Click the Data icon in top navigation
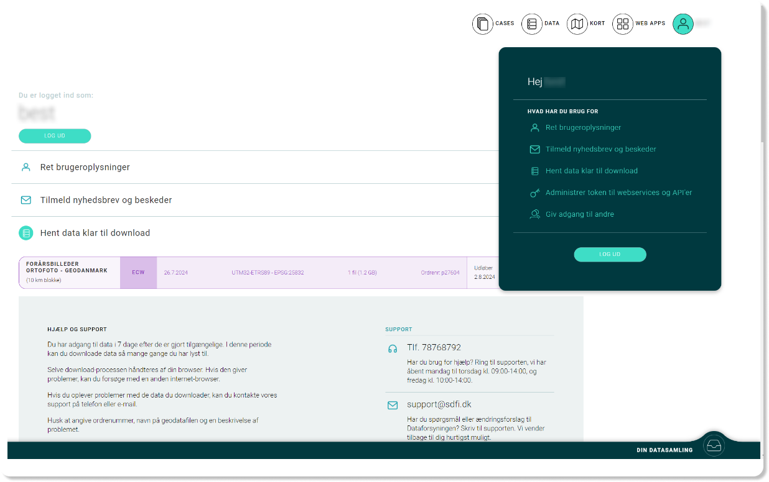 [531, 24]
